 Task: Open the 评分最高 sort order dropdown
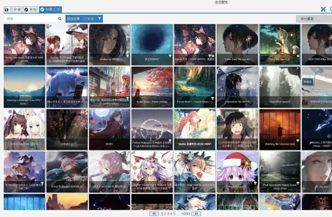314,19
